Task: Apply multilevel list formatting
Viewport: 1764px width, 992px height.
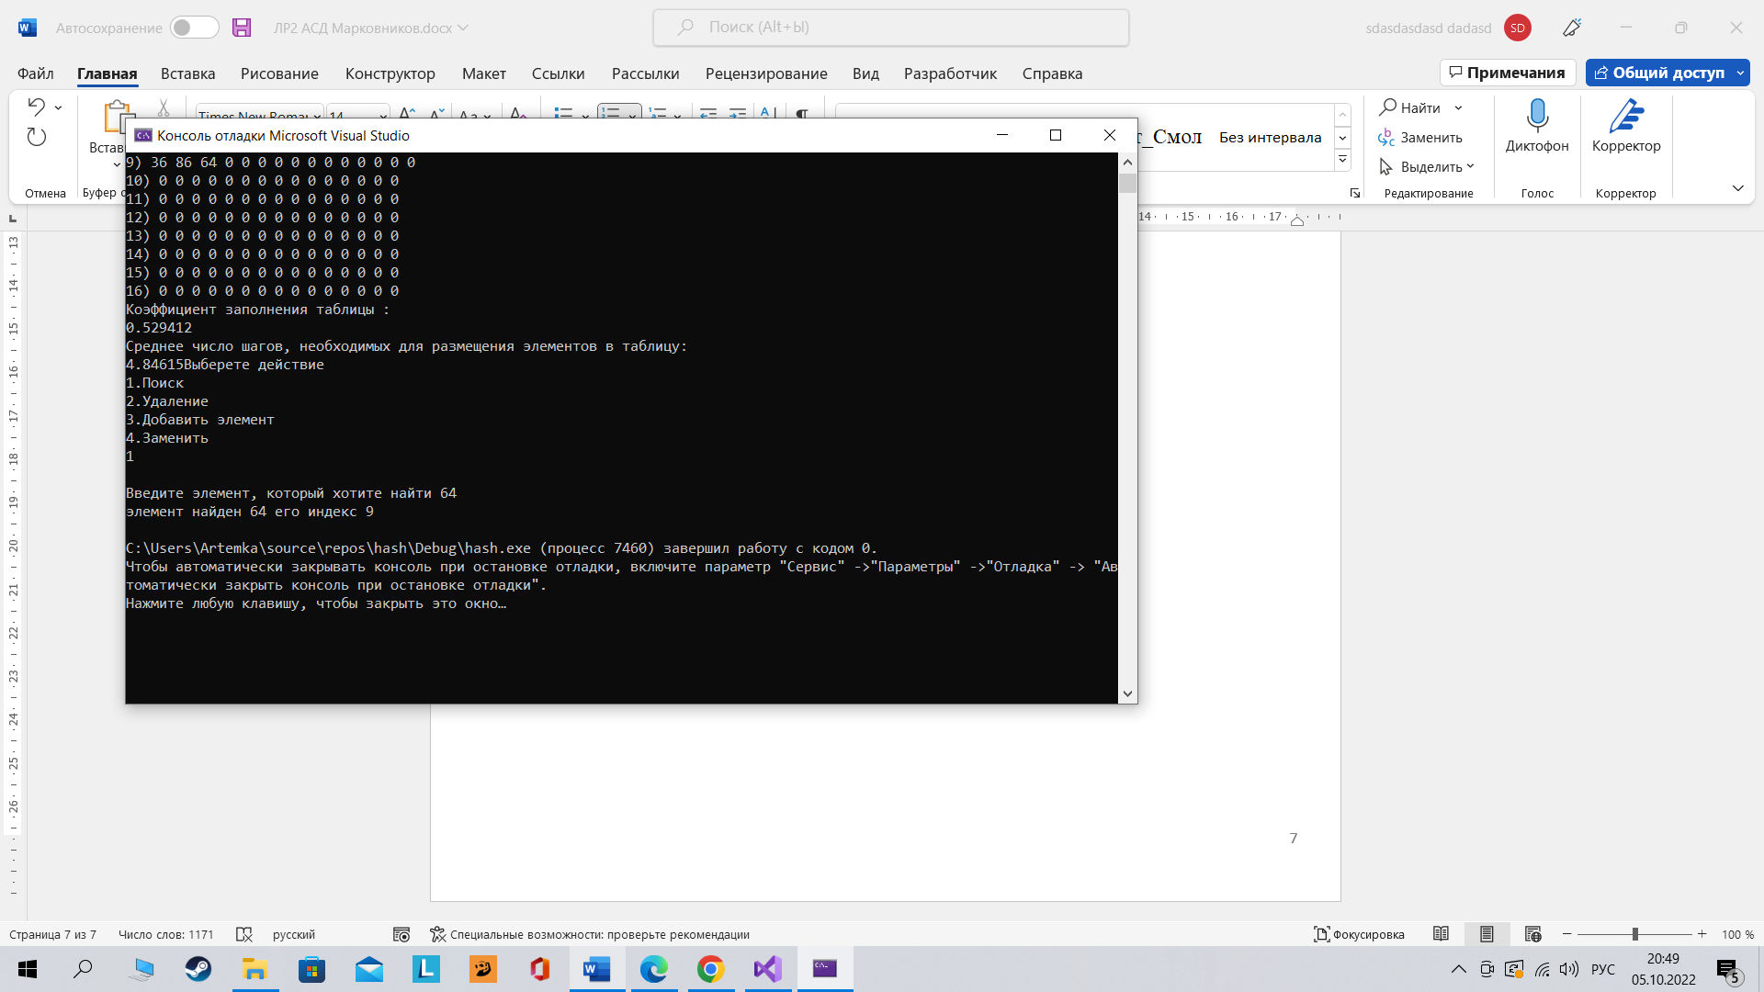Action: tap(658, 112)
